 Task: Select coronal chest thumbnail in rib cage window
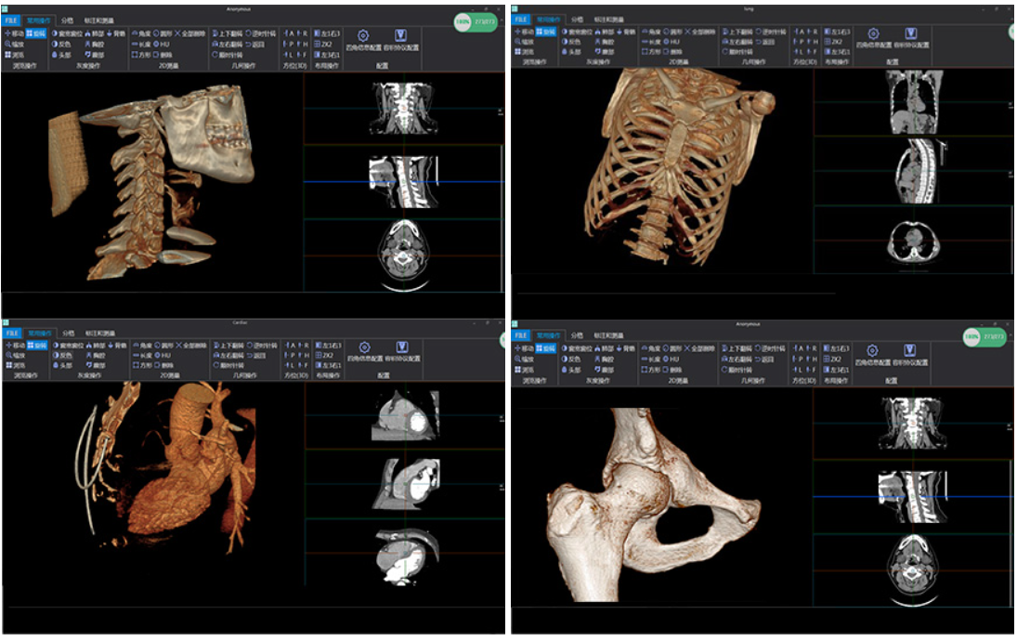[x=914, y=102]
